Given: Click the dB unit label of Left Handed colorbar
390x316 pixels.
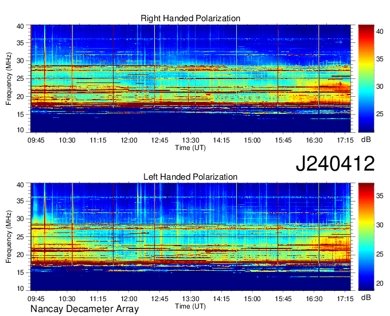Looking at the screenshot, I should click(366, 297).
